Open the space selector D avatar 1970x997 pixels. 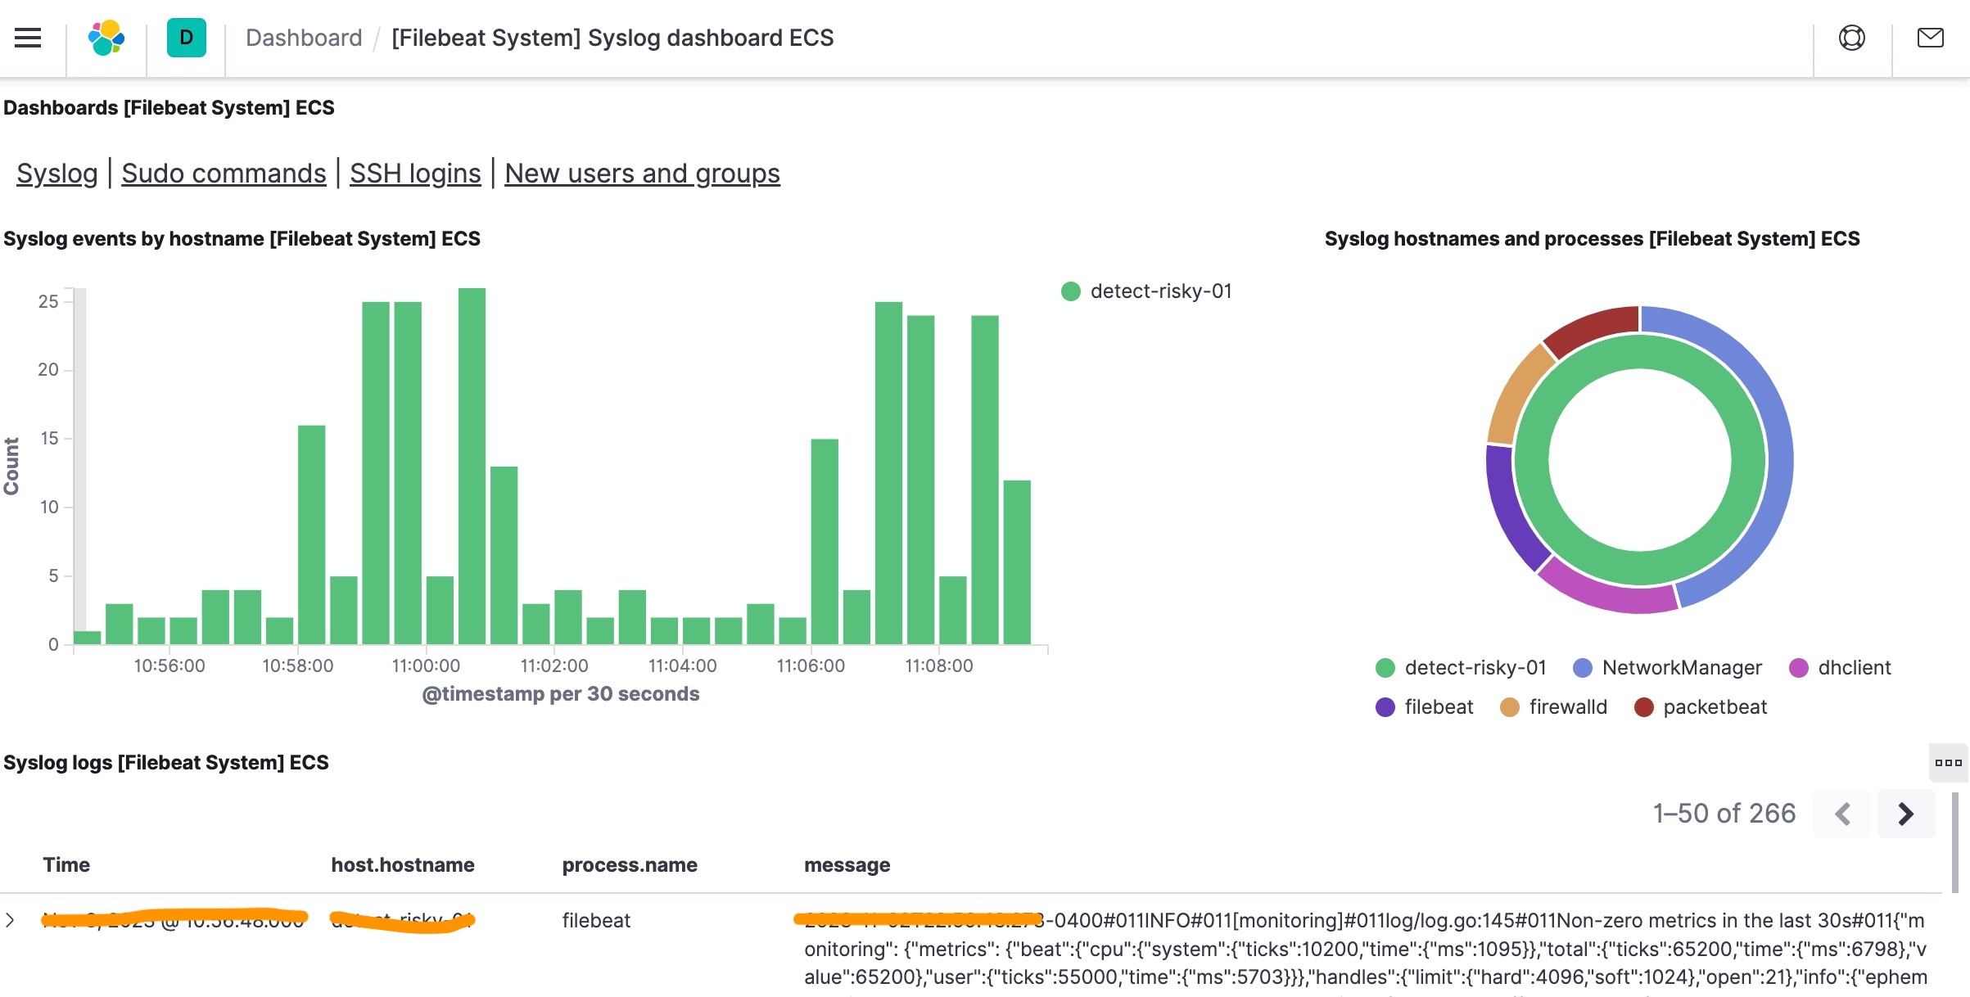(187, 38)
